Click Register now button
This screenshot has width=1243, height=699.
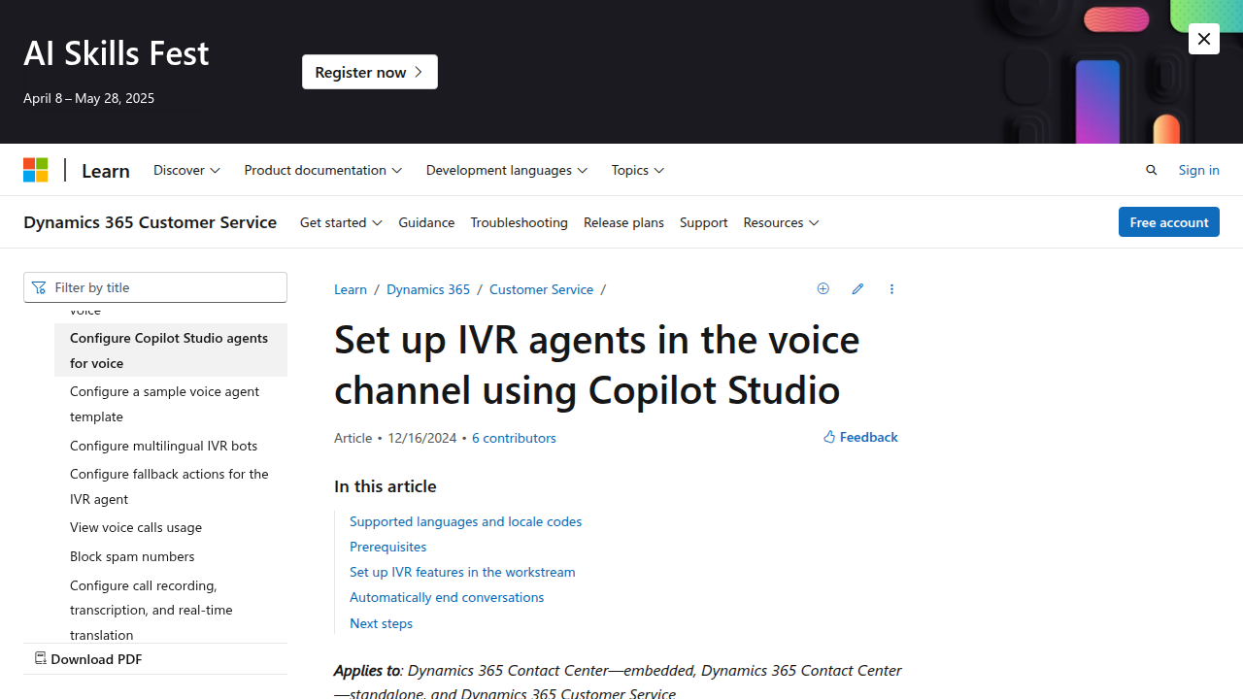[x=370, y=72]
